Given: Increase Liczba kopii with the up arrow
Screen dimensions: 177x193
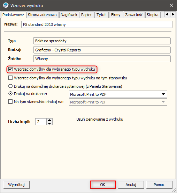Looking at the screenshot, I should (x=49, y=120).
